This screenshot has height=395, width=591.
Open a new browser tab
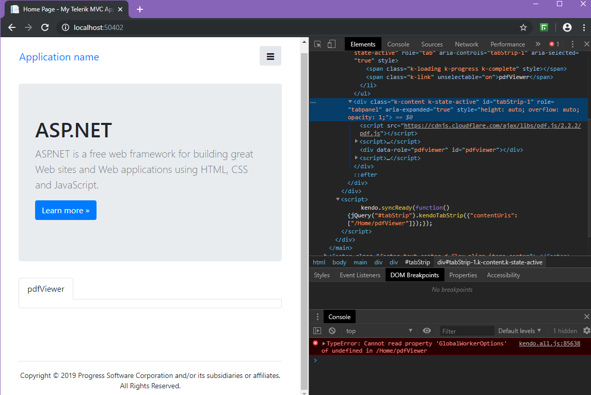(140, 9)
